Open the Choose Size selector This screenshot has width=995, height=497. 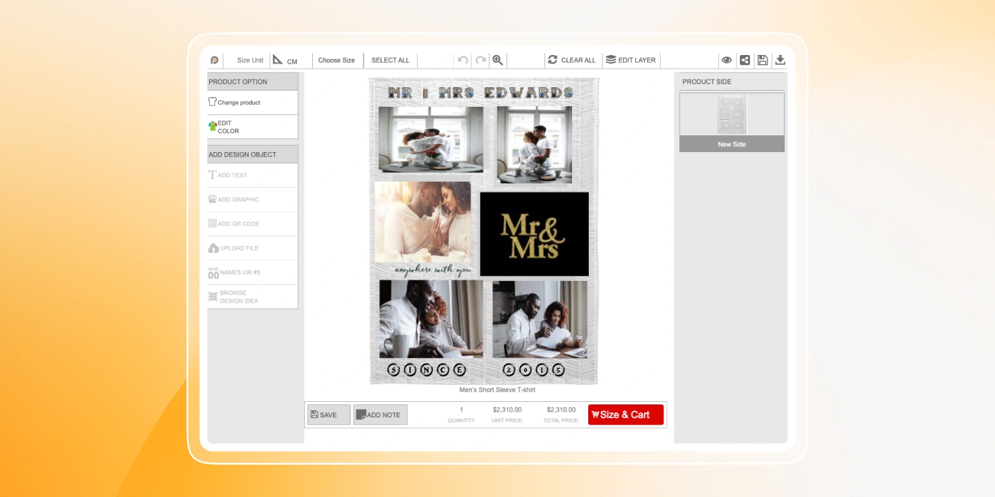[337, 60]
